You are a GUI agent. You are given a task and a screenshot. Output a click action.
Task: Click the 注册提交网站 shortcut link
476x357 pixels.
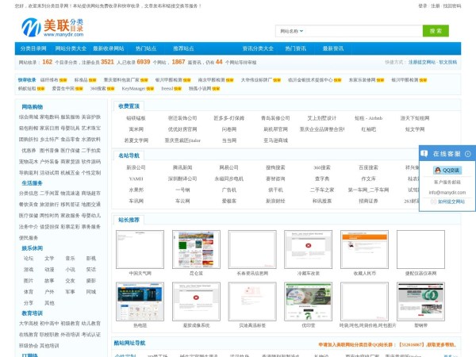tap(422, 62)
